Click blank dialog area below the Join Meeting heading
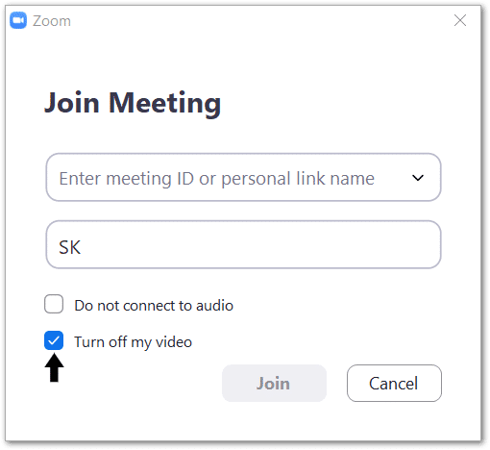This screenshot has width=490, height=450. pos(243,137)
